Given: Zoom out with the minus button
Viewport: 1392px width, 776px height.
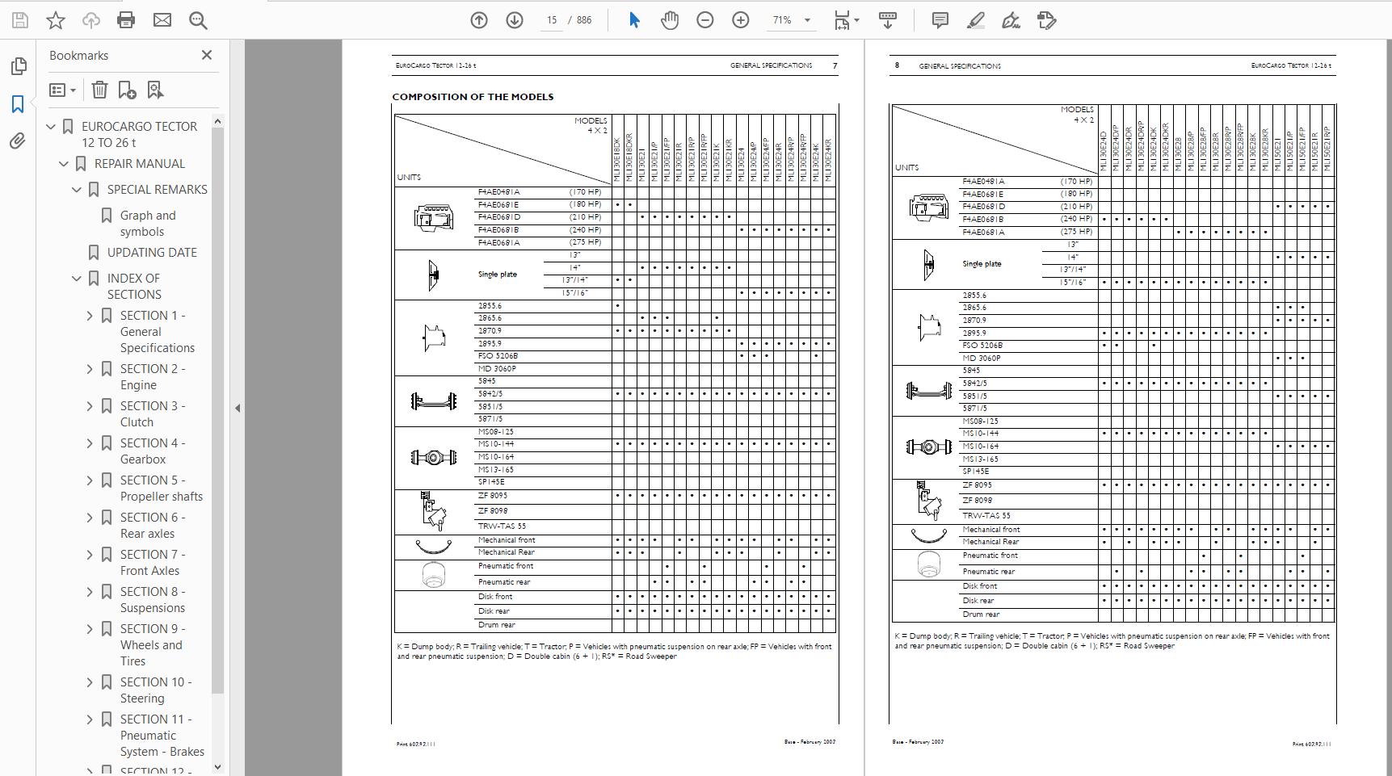Looking at the screenshot, I should coord(705,20).
